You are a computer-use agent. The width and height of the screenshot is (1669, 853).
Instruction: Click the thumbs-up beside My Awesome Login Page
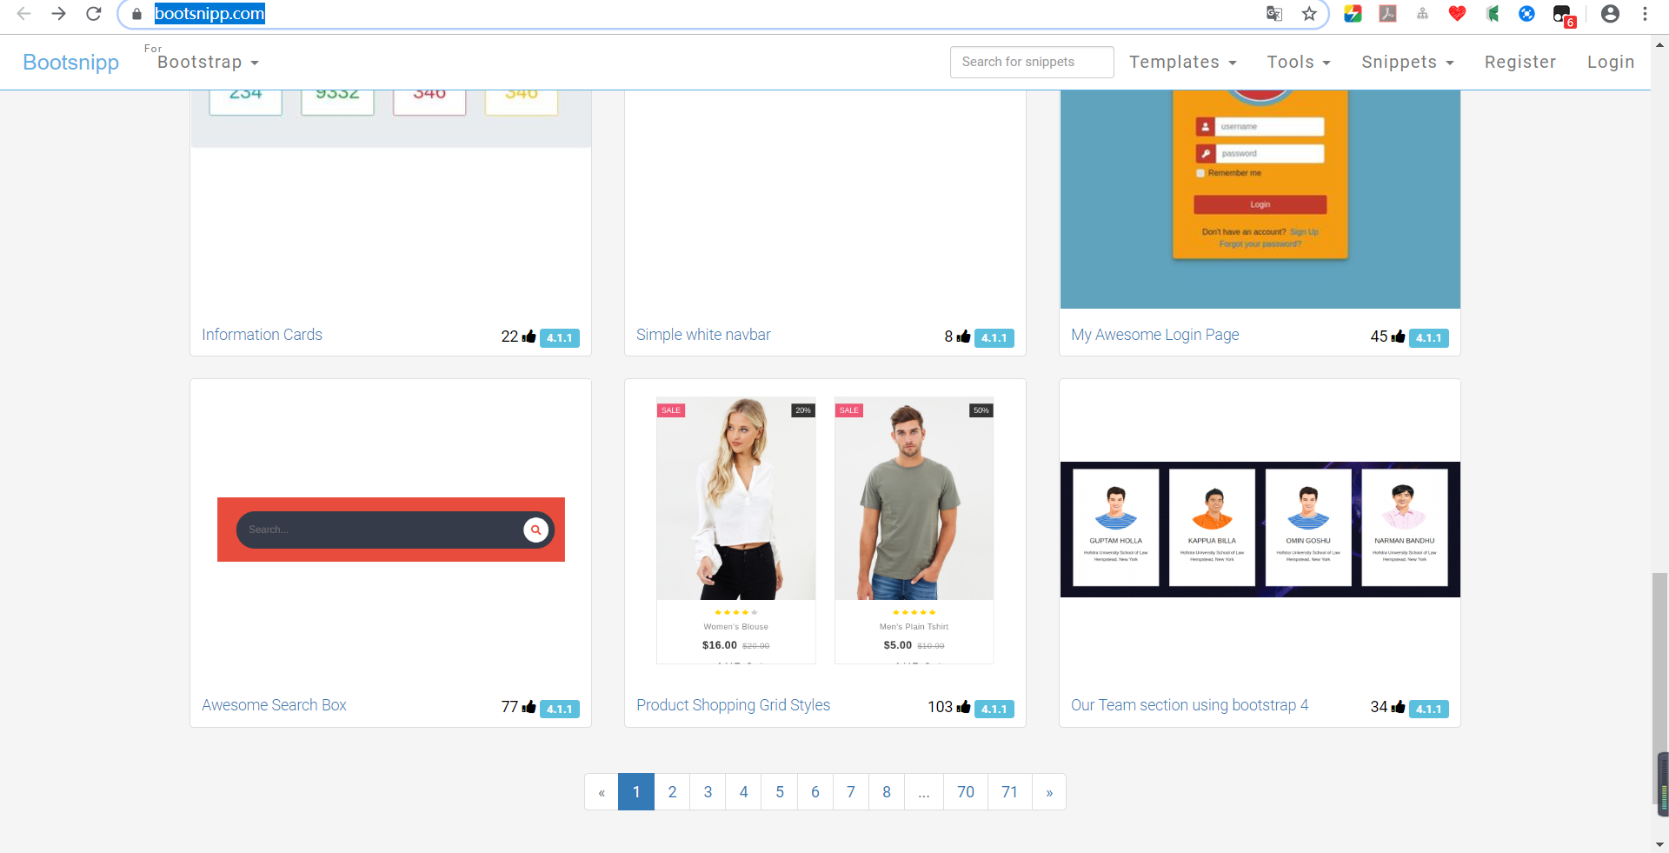[1398, 337]
